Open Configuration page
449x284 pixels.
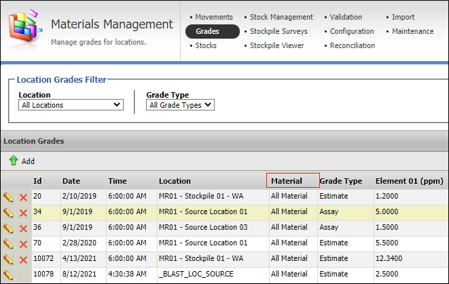click(x=352, y=31)
